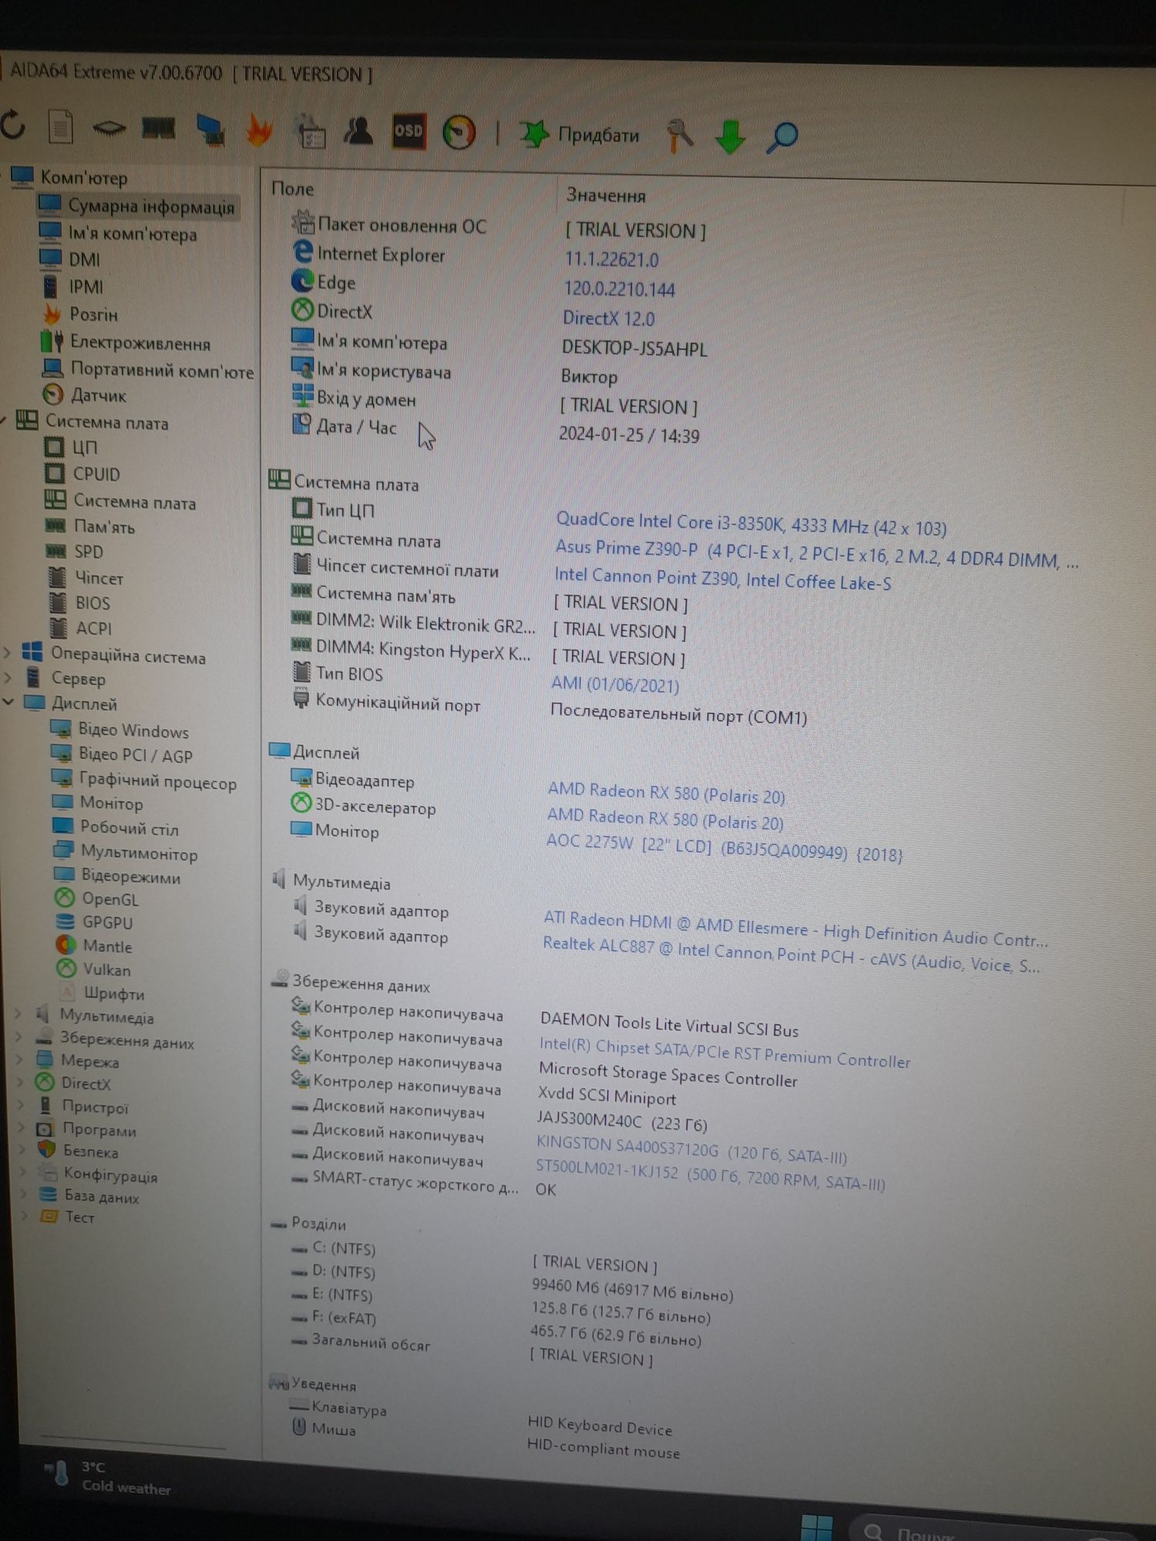Select Сумарна інформація in the tree
This screenshot has height=1541, width=1156.
pos(139,206)
